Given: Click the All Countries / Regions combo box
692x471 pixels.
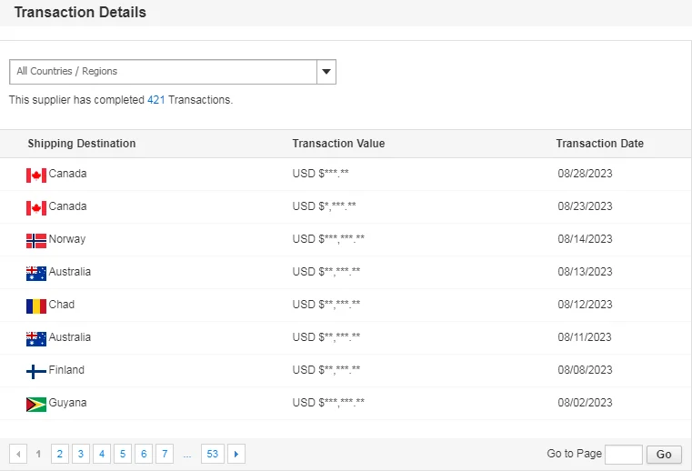Looking at the screenshot, I should tap(164, 72).
